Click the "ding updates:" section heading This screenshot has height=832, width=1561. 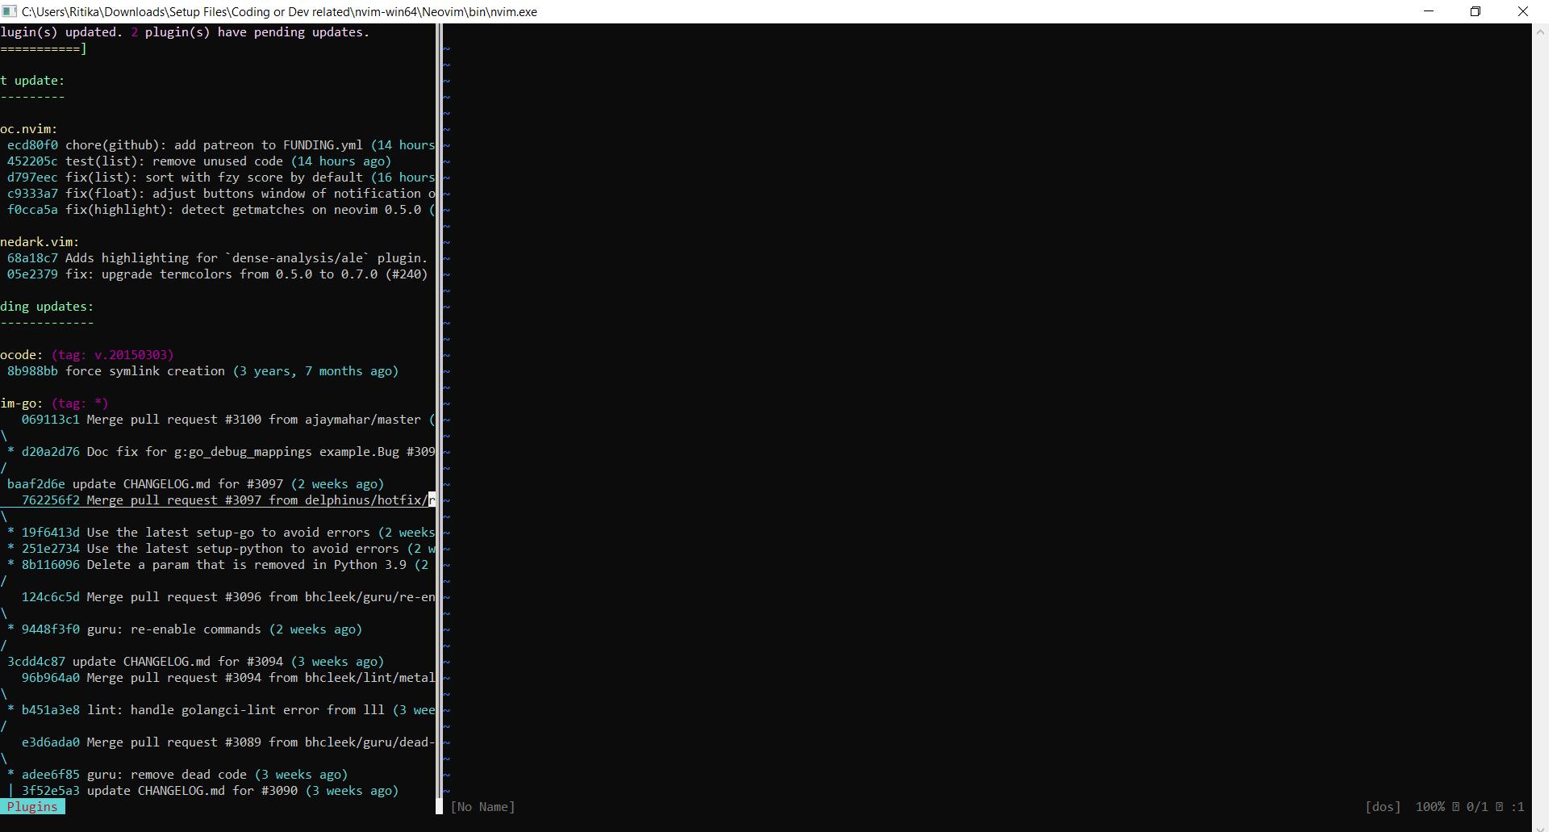(x=47, y=307)
